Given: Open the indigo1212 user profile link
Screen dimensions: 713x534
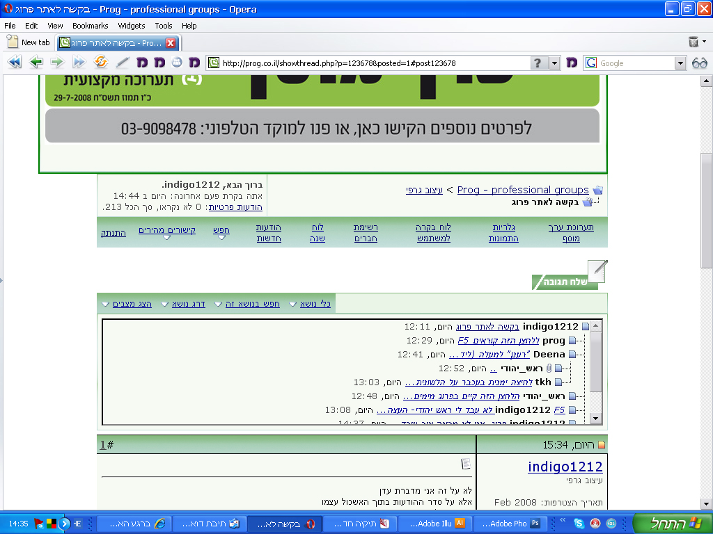Looking at the screenshot, I should [x=565, y=467].
